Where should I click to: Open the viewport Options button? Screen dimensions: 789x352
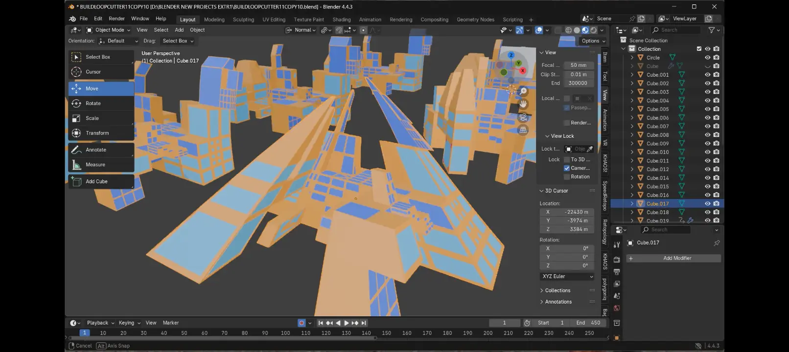tap(593, 41)
